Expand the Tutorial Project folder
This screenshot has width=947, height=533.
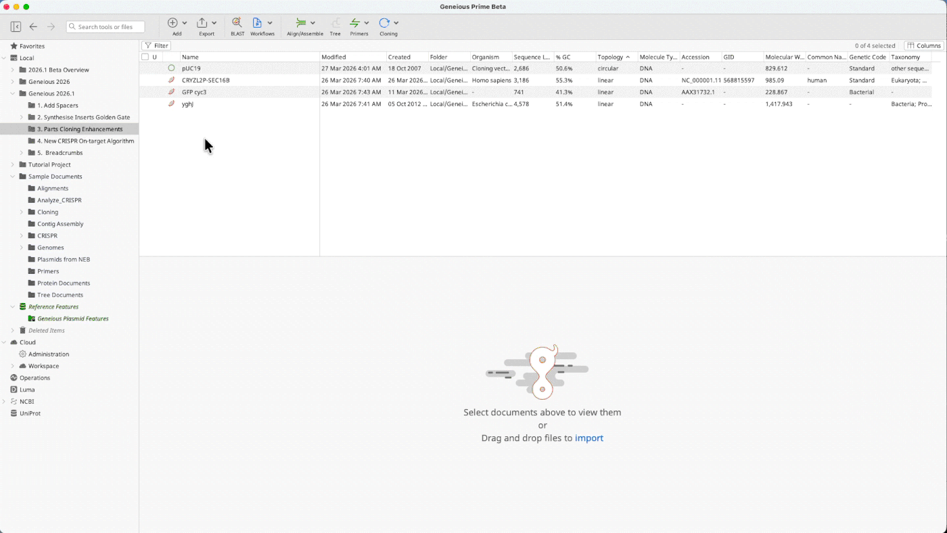13,164
